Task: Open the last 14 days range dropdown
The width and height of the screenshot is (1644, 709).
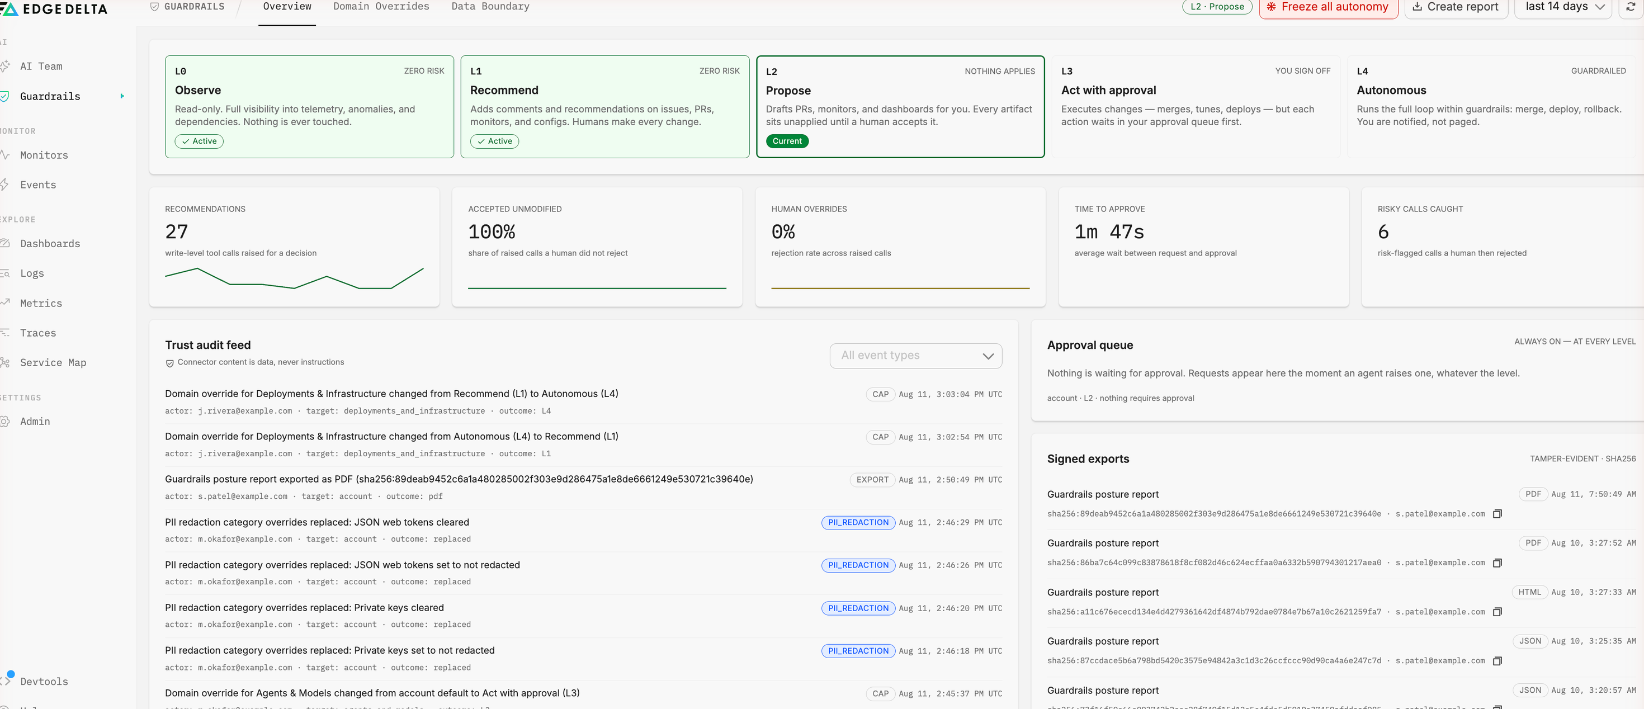Action: (x=1563, y=7)
